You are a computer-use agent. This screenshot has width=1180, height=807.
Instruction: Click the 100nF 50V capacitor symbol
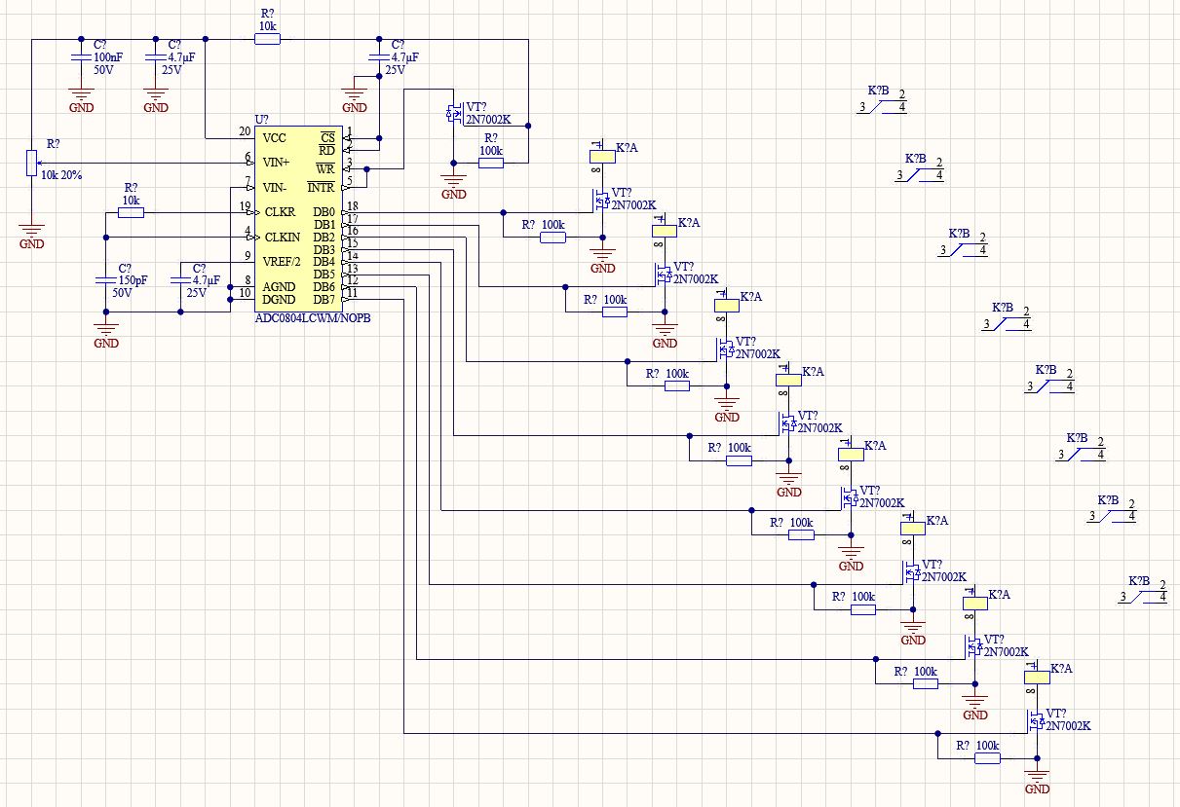(x=82, y=58)
